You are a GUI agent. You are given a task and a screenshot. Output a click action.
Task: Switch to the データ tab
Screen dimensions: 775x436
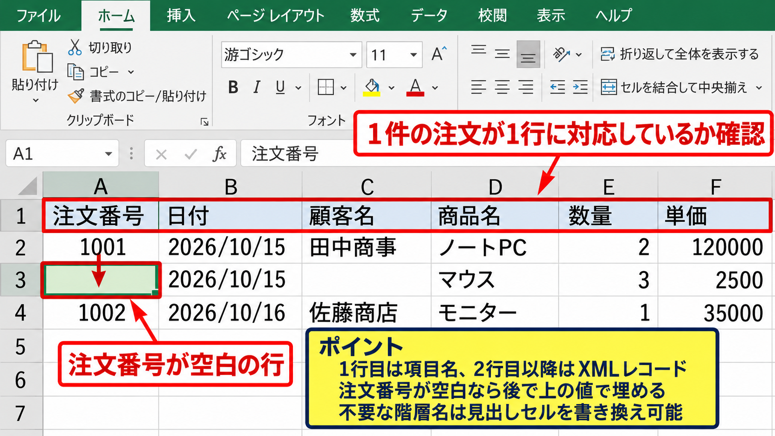coord(429,15)
